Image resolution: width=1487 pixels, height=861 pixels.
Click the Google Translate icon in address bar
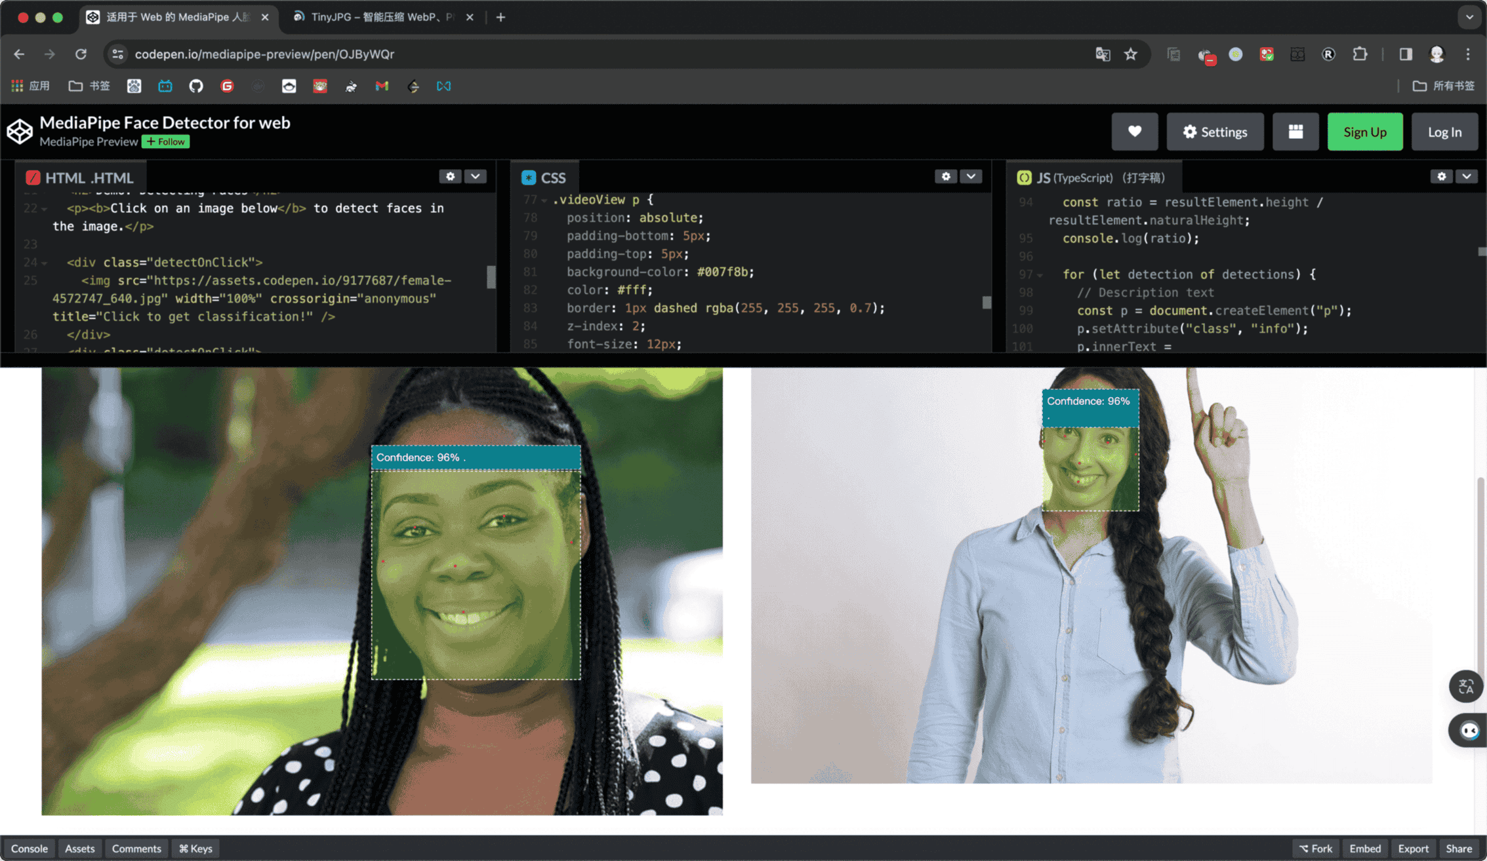point(1102,54)
